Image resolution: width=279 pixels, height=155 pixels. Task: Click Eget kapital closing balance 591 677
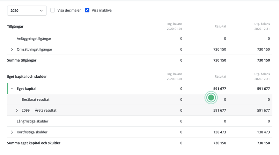(x=263, y=89)
